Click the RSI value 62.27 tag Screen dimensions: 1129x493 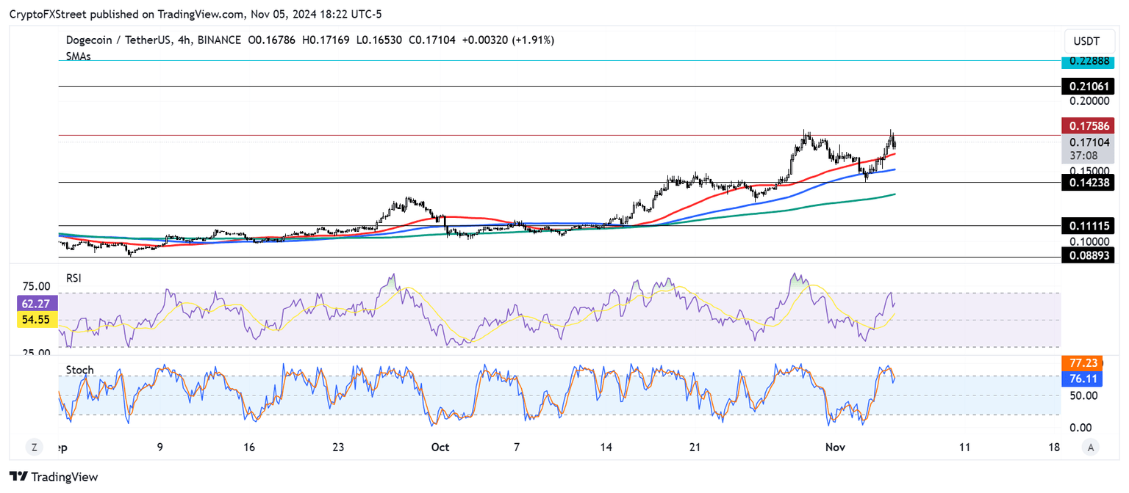click(35, 303)
